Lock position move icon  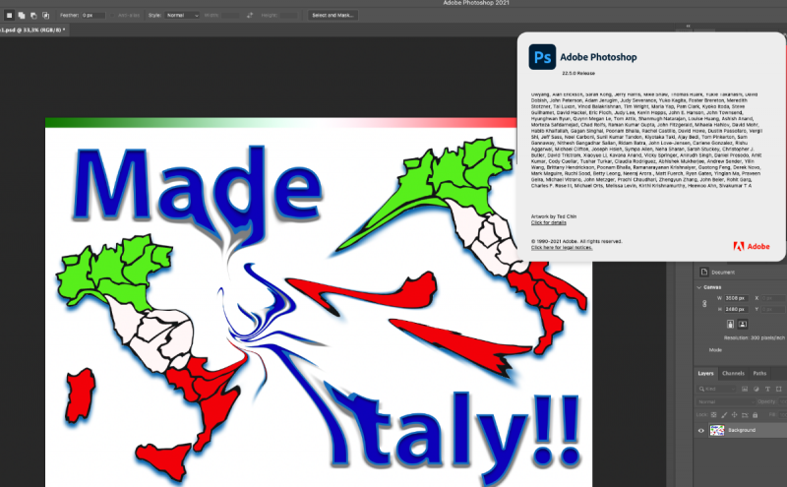point(734,415)
